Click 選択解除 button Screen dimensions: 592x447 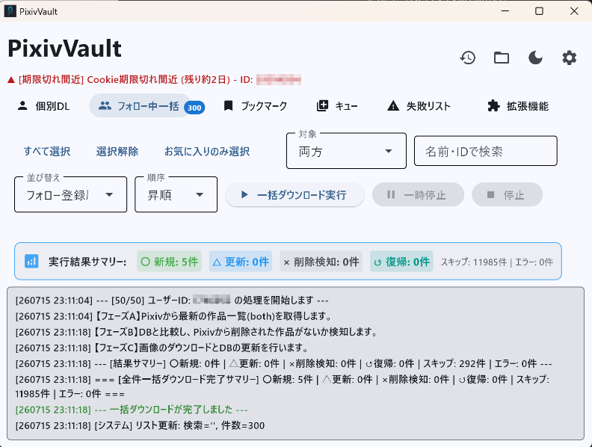click(117, 152)
